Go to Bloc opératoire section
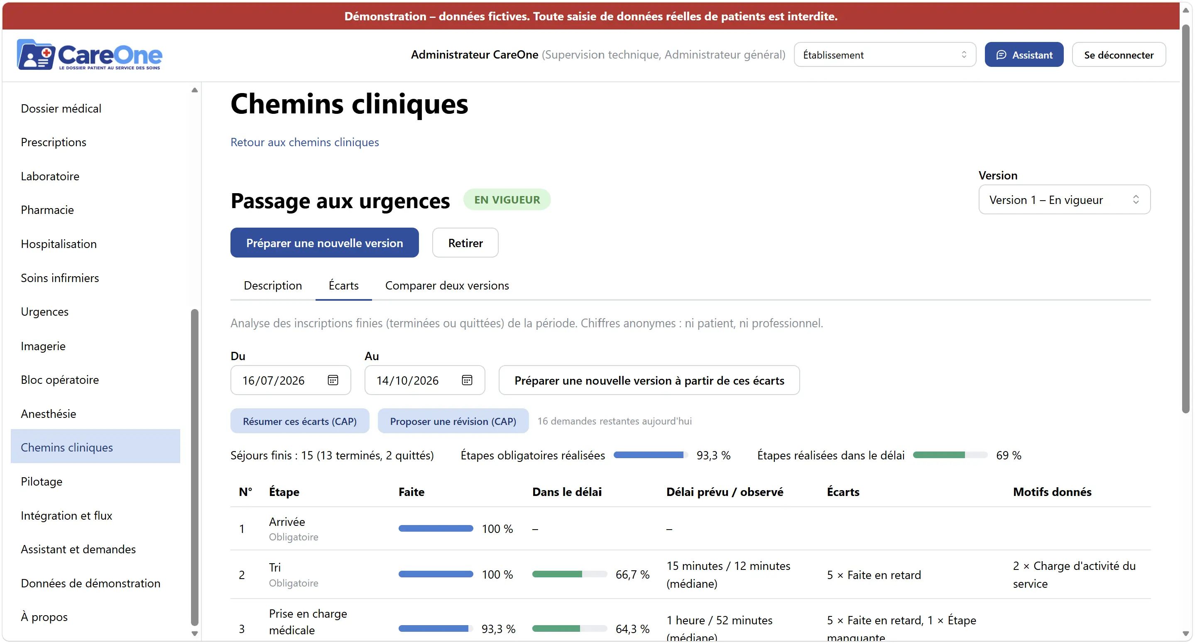This screenshot has height=643, width=1195. pyautogui.click(x=95, y=380)
